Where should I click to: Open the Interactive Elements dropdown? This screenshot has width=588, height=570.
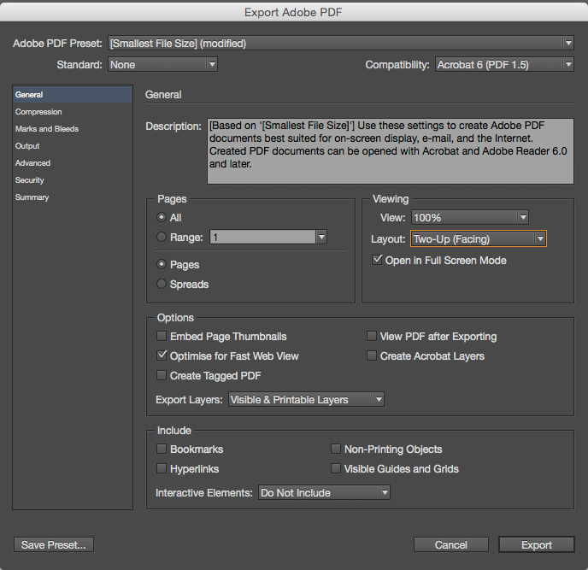(x=324, y=492)
